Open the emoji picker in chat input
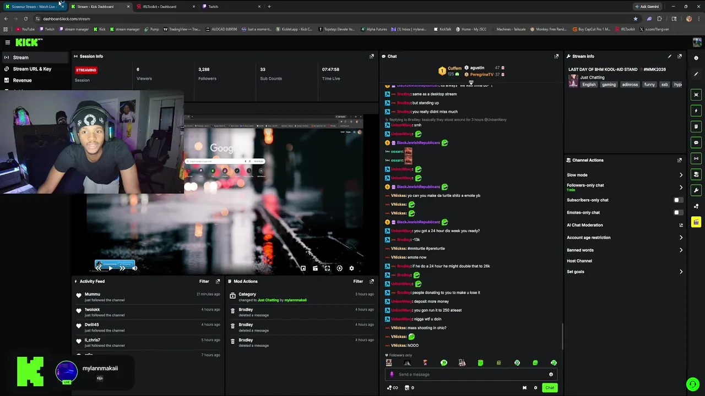Image resolution: width=705 pixels, height=396 pixels. (551, 375)
